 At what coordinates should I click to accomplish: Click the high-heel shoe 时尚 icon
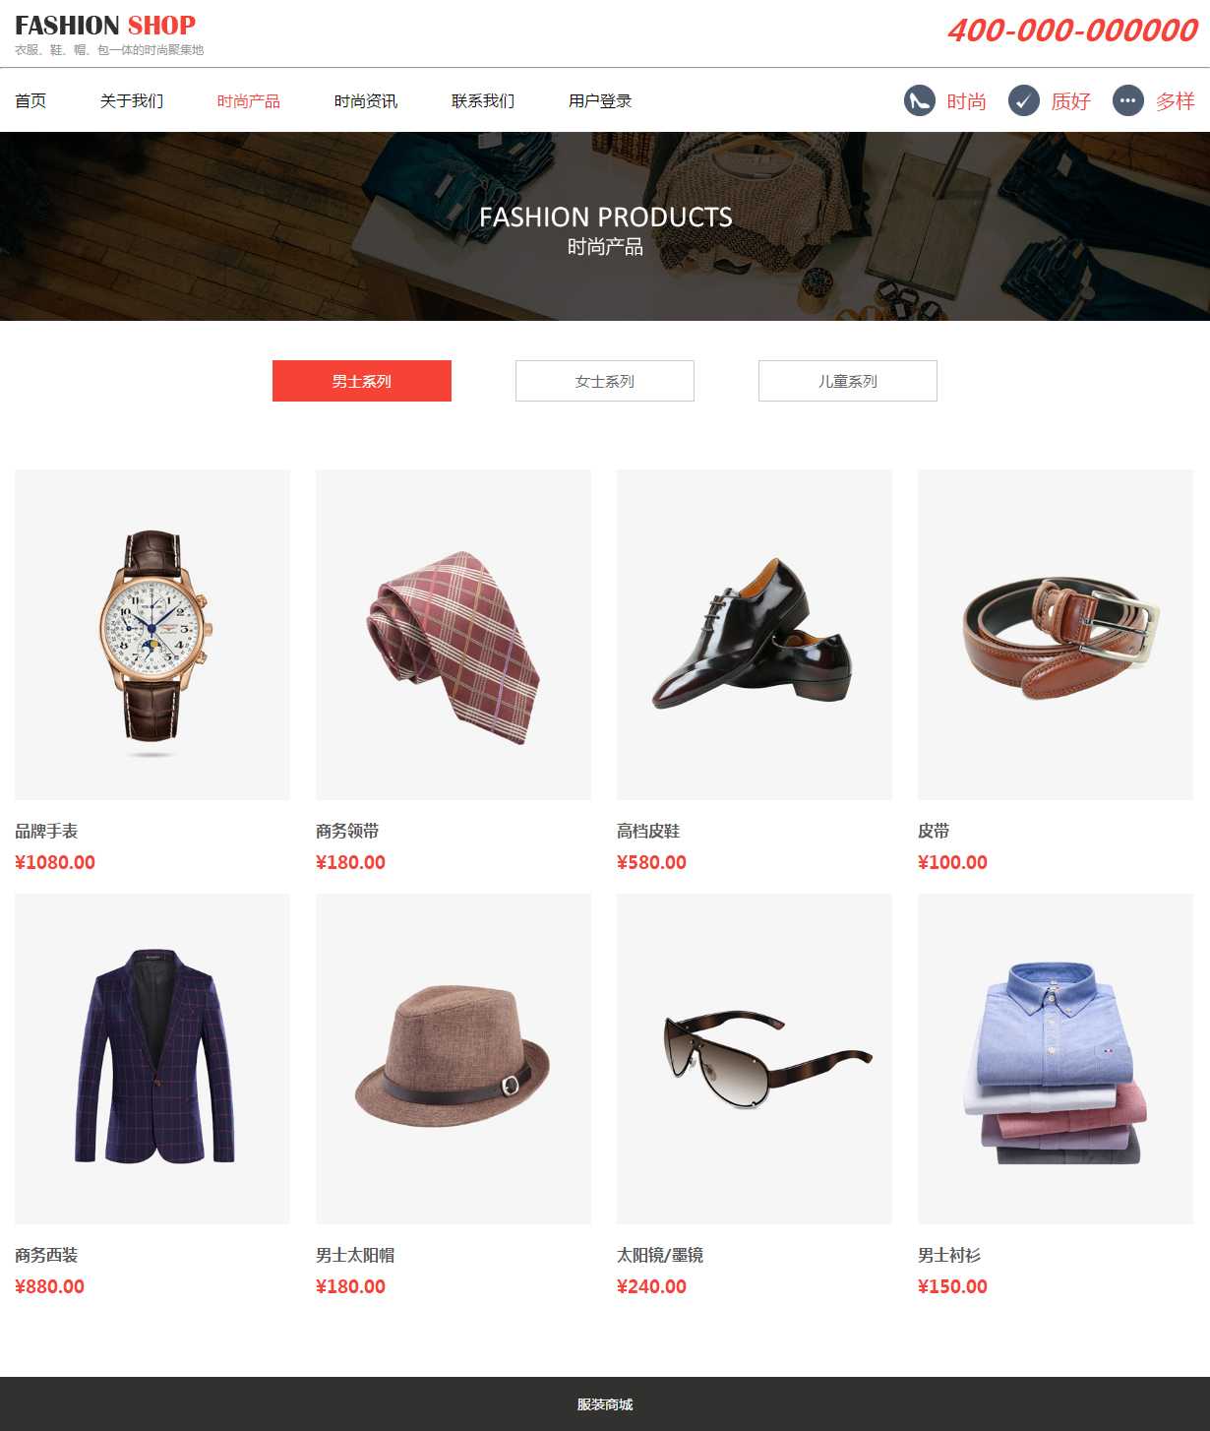(920, 100)
